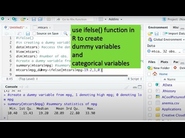Click the editor horizontal scrollbar
Screen dimensions: 185x138
pyautogui.click(x=72, y=76)
